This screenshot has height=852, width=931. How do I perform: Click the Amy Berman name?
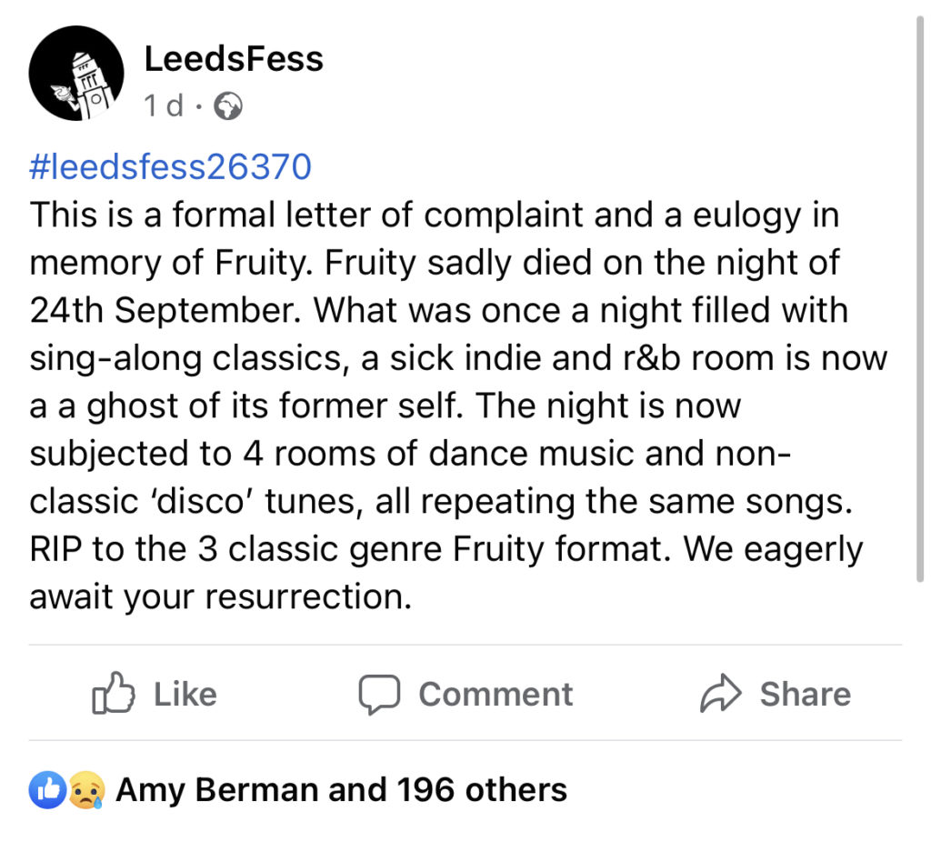click(x=218, y=790)
